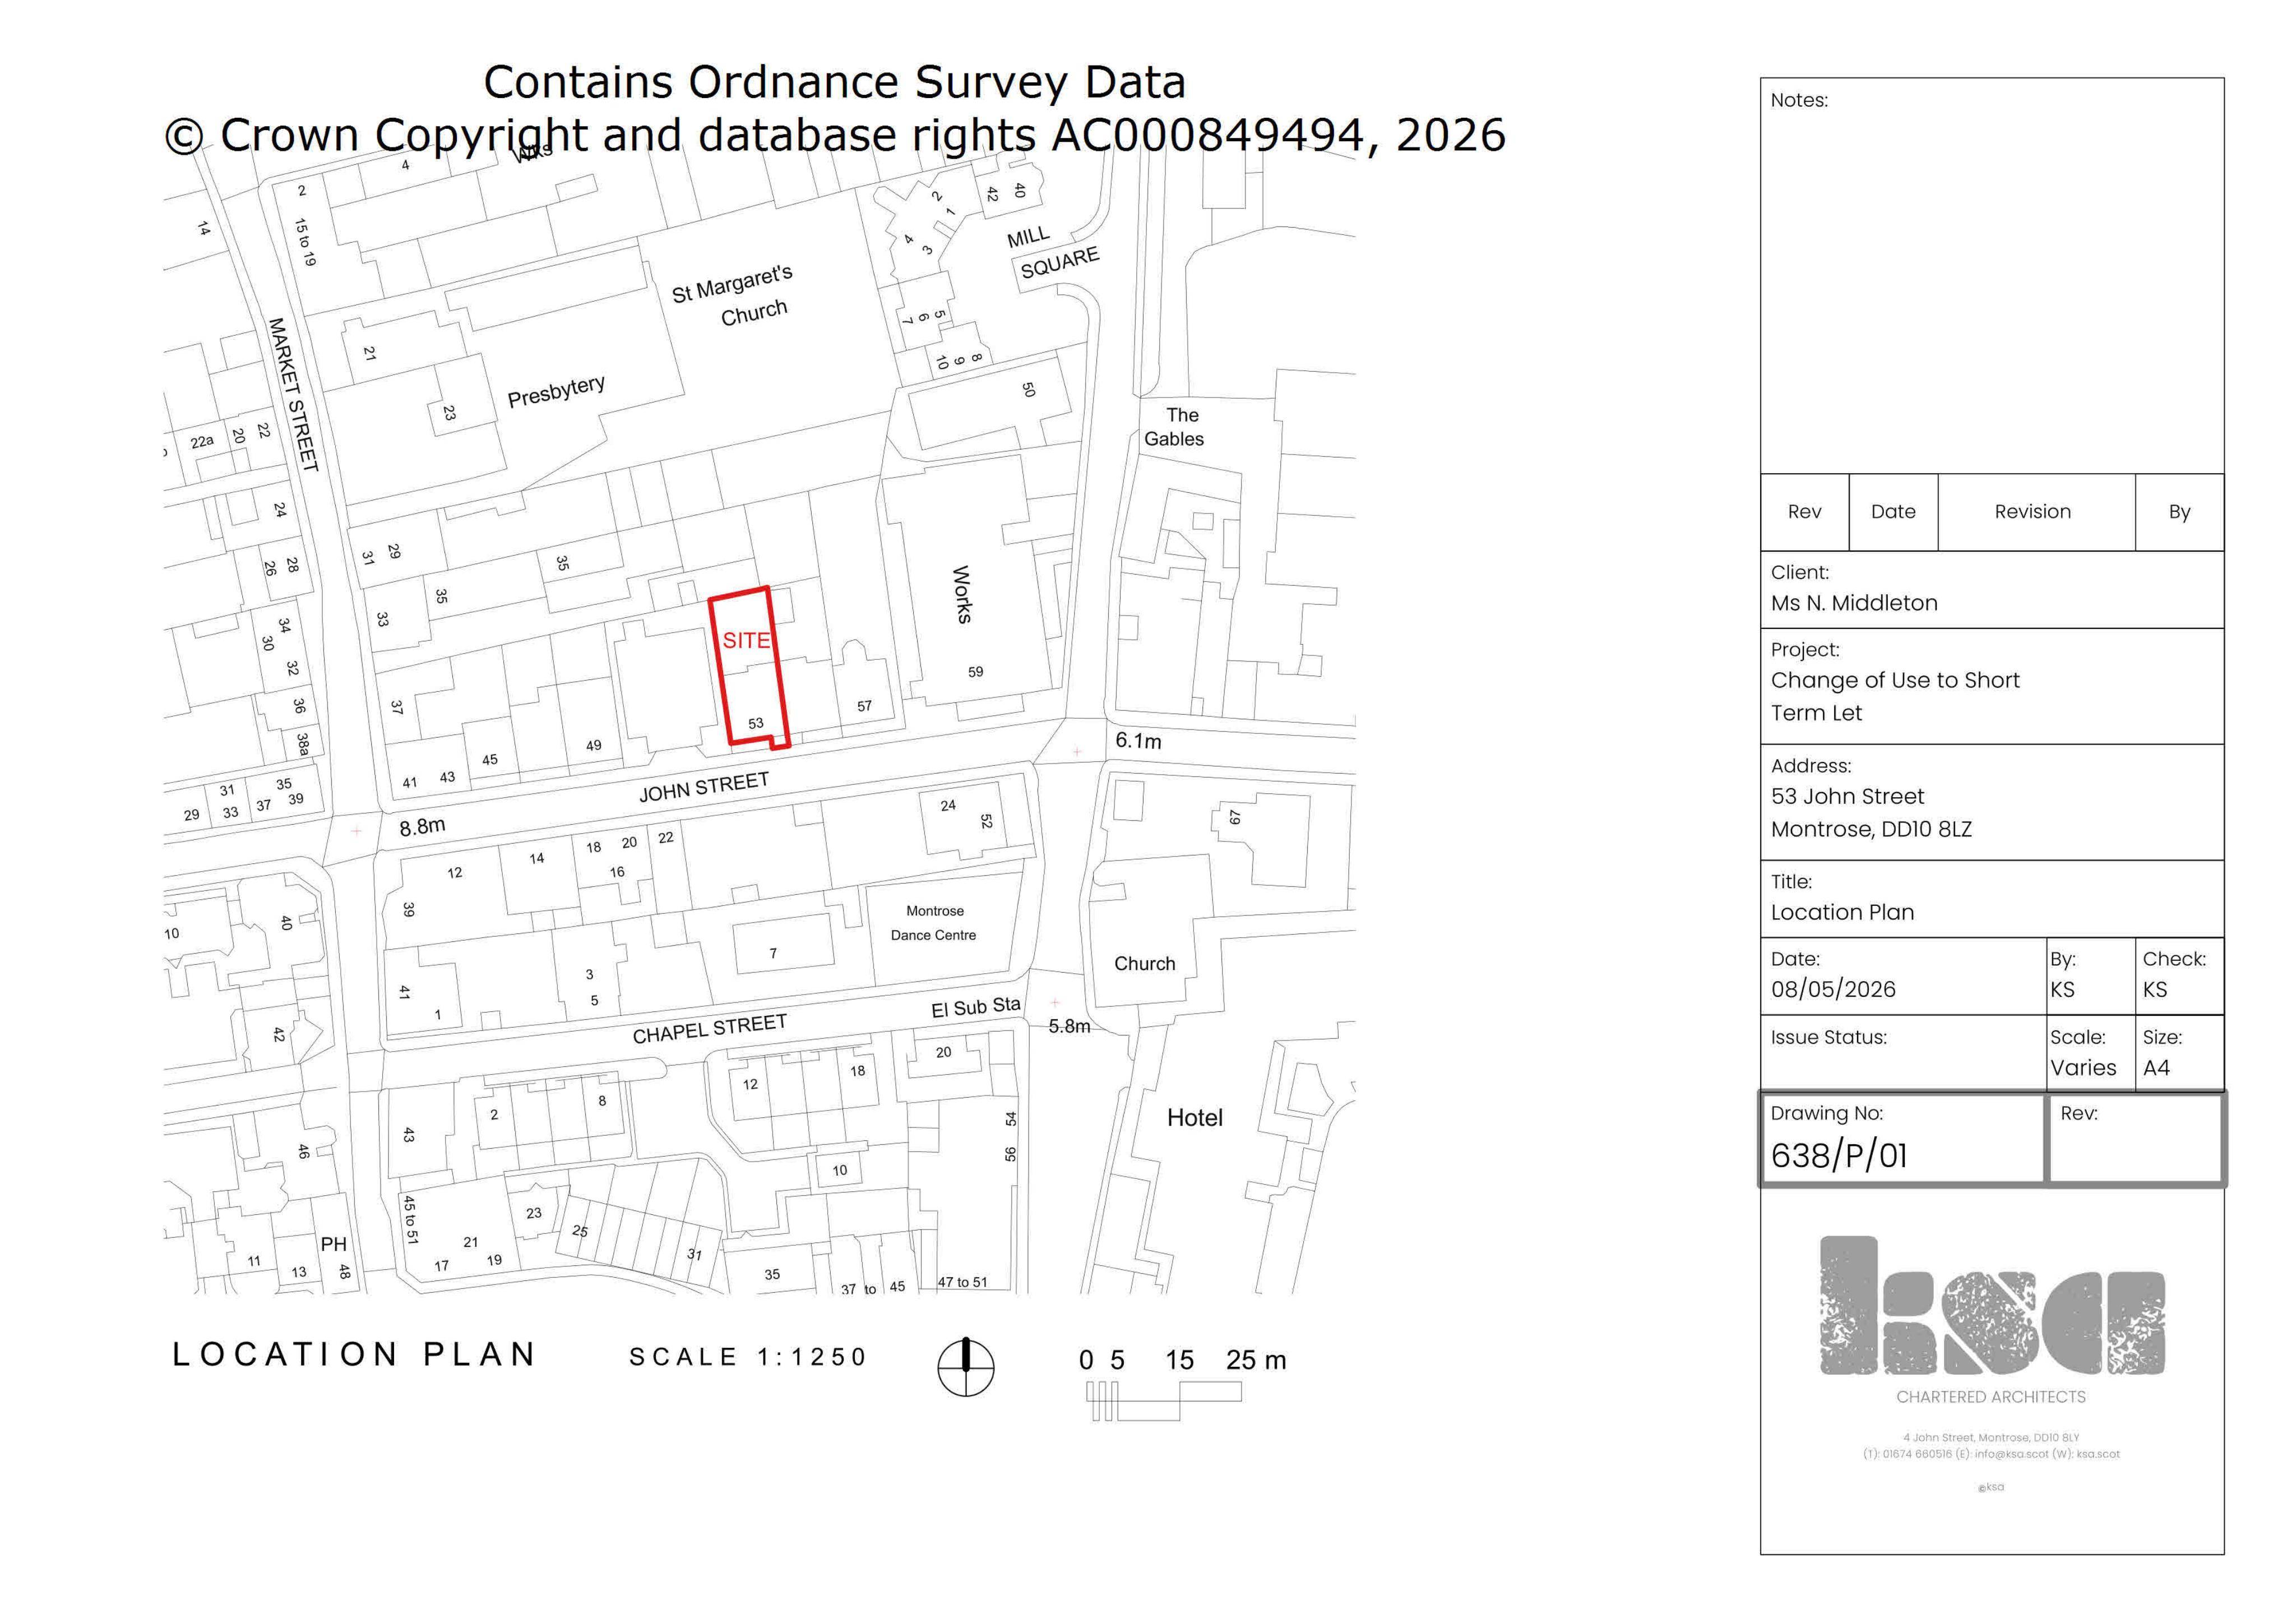Click the 'The Gables' label
Screen dimensions: 2296x1623
pyautogui.click(x=1175, y=427)
